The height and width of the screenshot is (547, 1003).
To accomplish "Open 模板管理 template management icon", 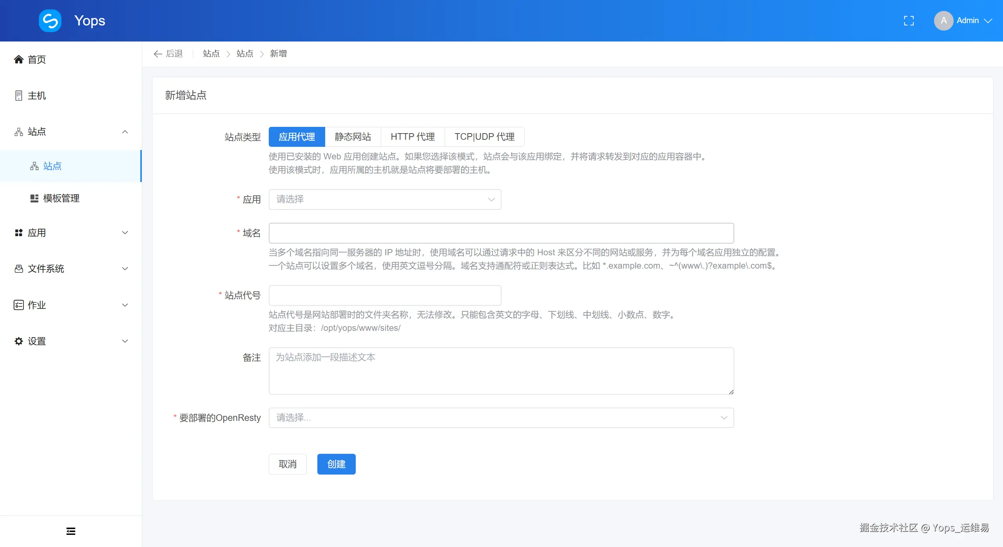I will [34, 198].
